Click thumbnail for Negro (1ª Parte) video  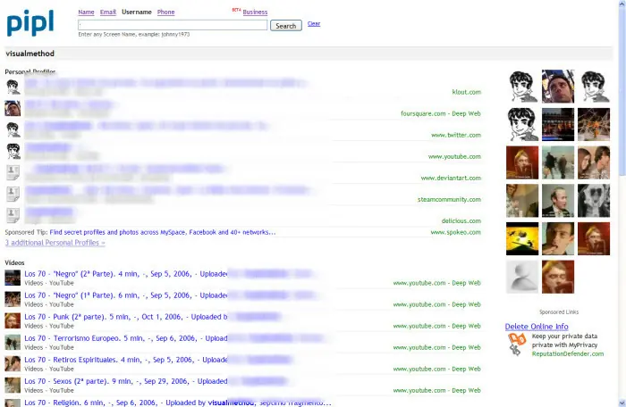click(13, 299)
